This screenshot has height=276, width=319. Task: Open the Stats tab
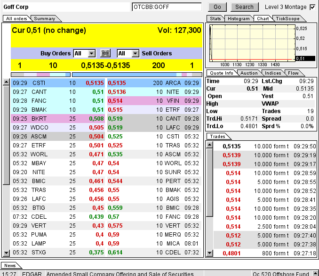click(x=215, y=18)
